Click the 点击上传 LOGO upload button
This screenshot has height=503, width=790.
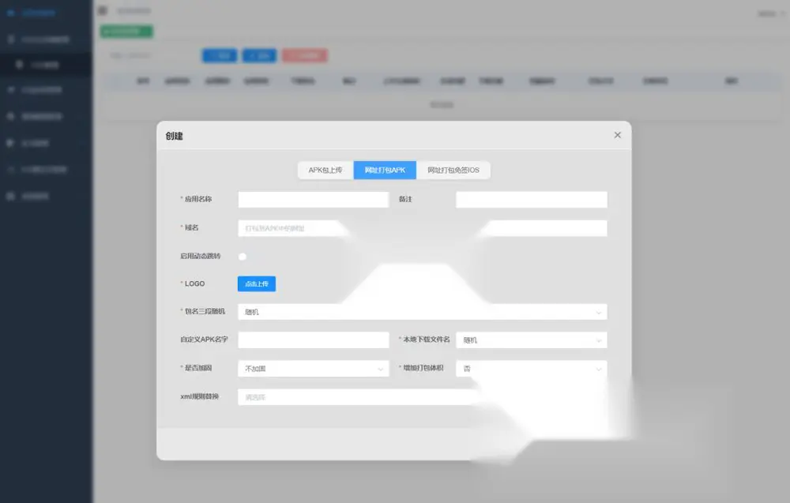tap(257, 284)
